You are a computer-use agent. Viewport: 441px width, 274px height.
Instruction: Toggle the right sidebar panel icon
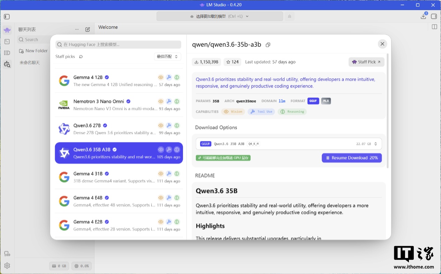[x=434, y=16]
